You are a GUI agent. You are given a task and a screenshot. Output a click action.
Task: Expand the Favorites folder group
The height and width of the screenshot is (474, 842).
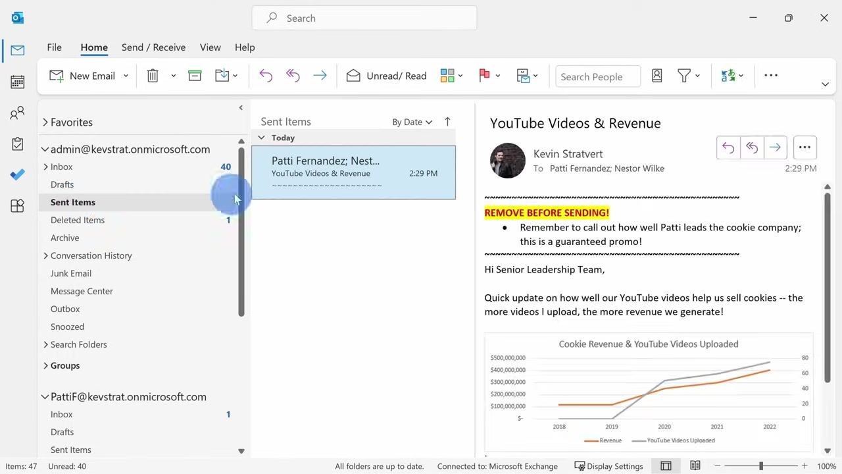coord(45,122)
